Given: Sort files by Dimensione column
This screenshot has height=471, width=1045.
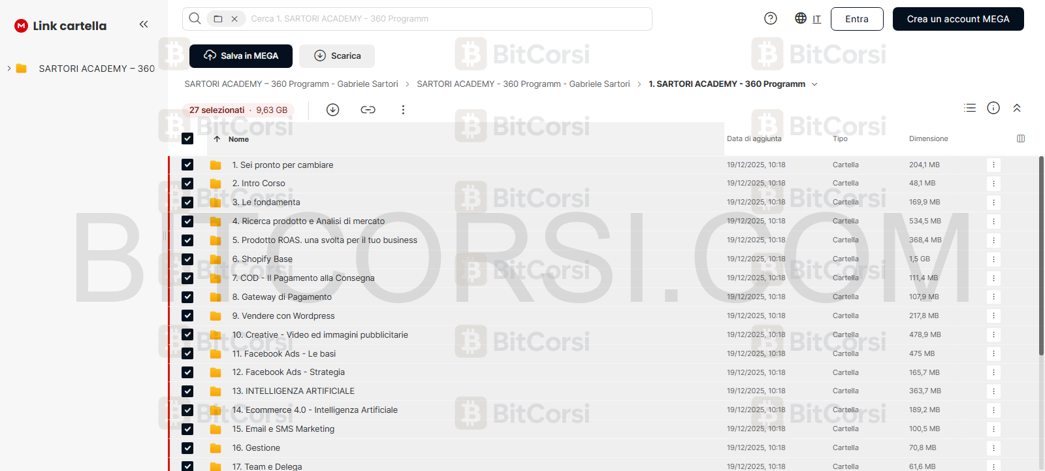Looking at the screenshot, I should tap(928, 138).
